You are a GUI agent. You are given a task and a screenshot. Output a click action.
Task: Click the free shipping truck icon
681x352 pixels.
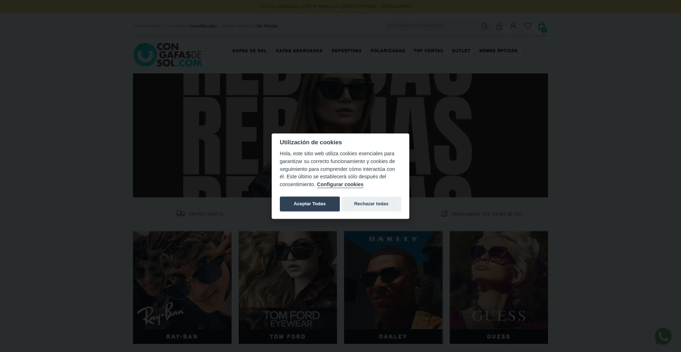point(181,213)
